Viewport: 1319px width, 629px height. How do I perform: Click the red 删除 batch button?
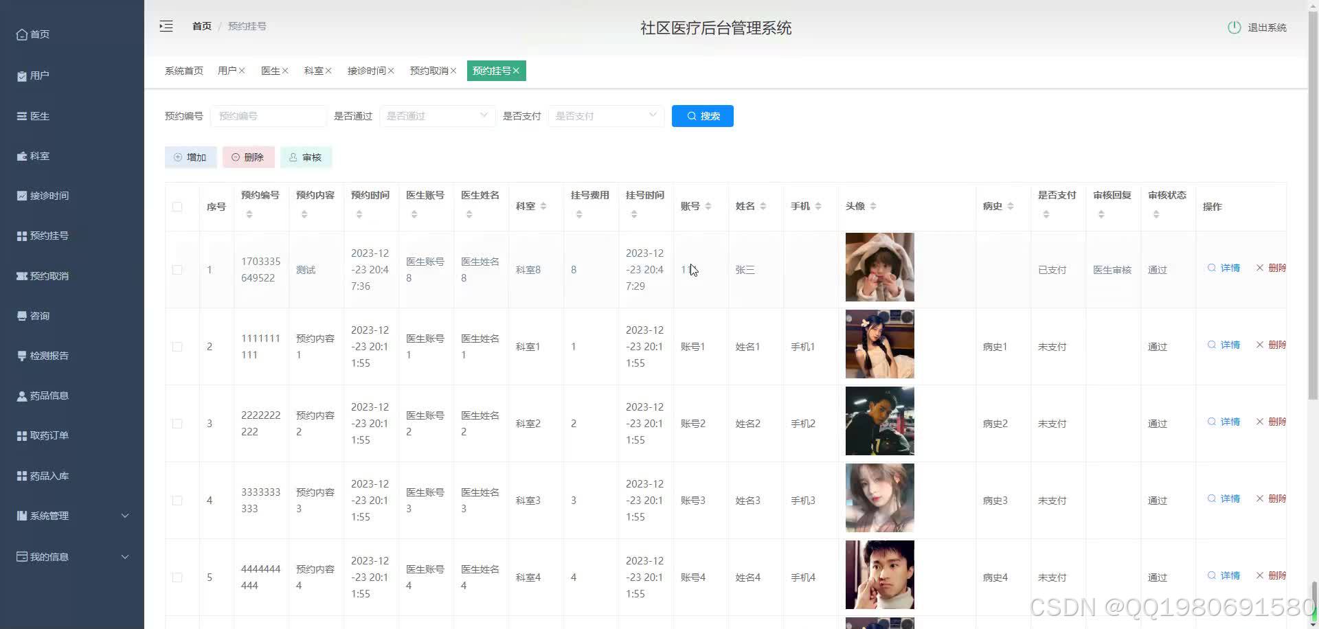point(249,157)
